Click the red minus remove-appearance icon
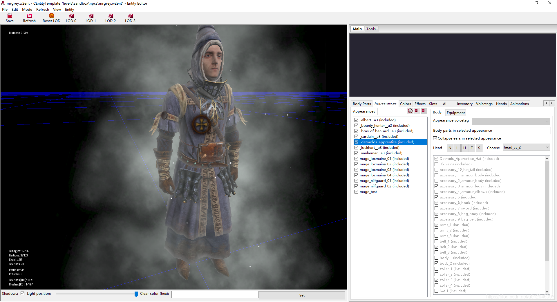The width and height of the screenshot is (557, 302). point(424,111)
